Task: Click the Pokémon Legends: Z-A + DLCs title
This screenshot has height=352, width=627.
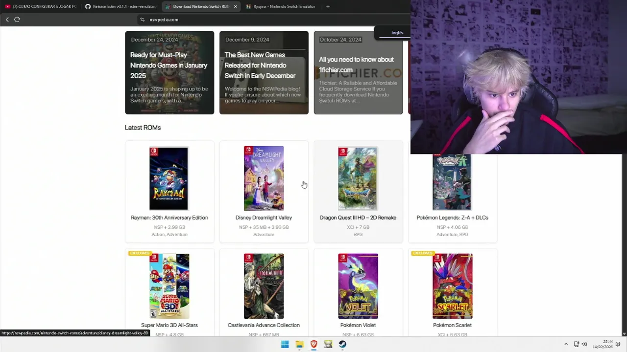Action: [x=452, y=218]
